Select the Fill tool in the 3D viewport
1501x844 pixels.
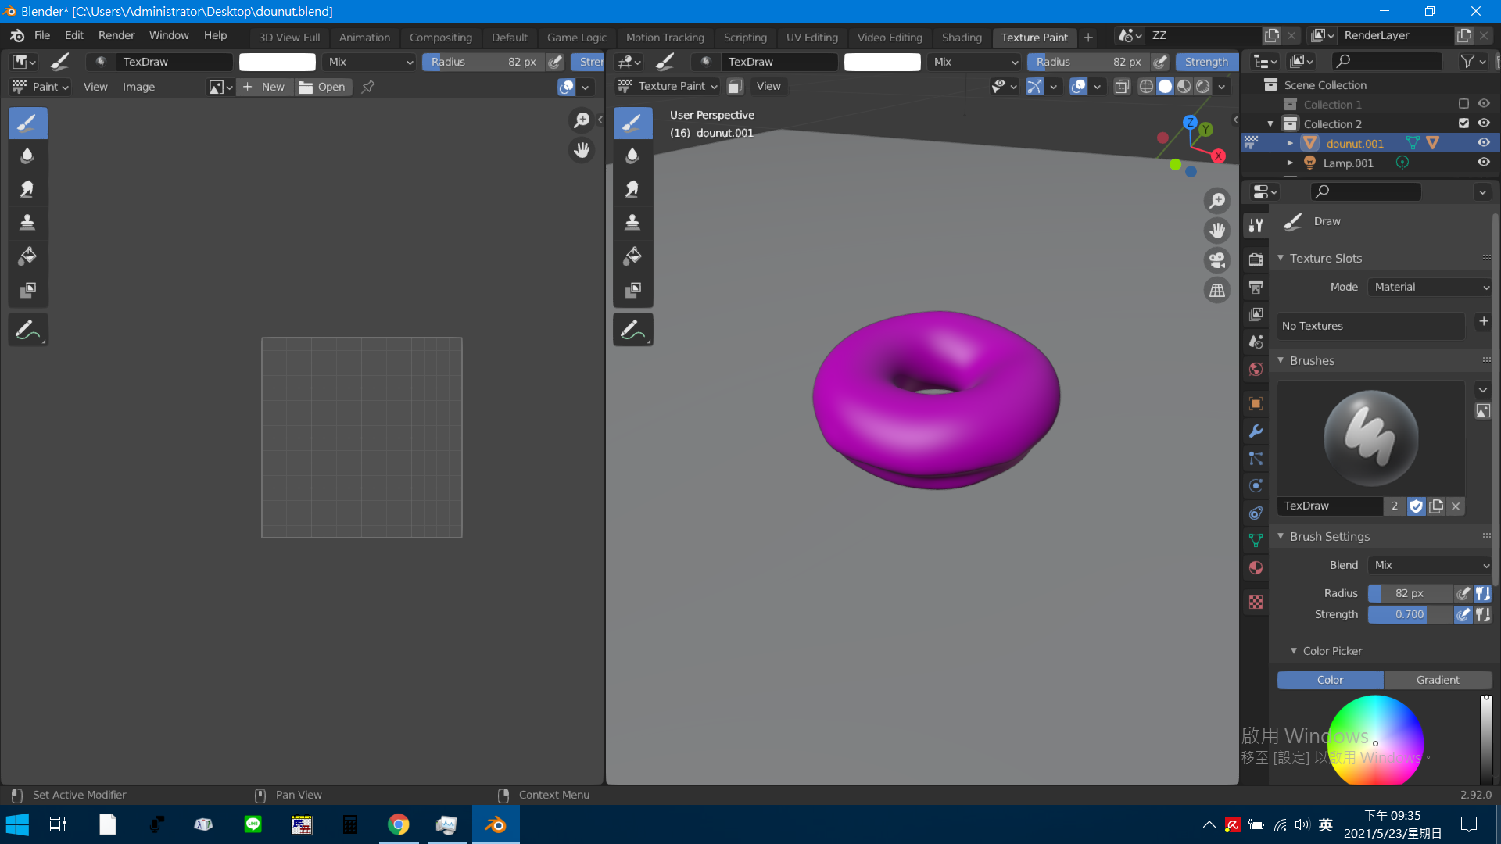632,256
